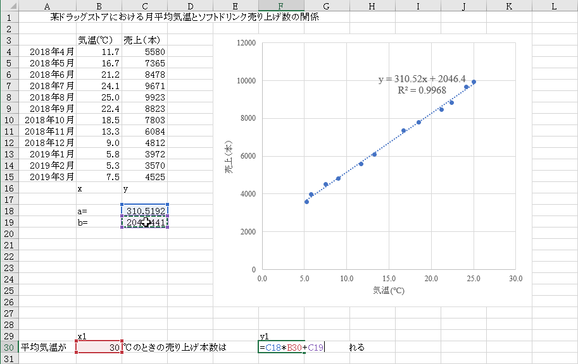Select column header K

(509, 6)
